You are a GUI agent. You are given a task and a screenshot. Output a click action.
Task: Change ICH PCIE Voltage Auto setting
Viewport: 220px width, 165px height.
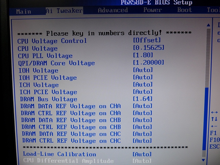coord(143,92)
